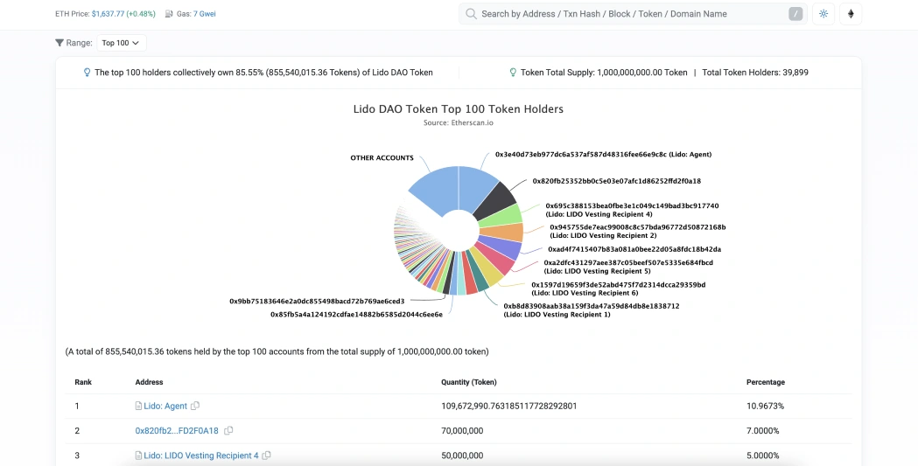Click the Lido: Agent pie chart label
918x466 pixels.
(603, 155)
